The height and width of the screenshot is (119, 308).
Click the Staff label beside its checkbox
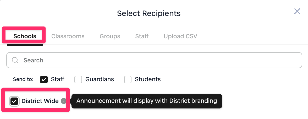[x=58, y=79]
